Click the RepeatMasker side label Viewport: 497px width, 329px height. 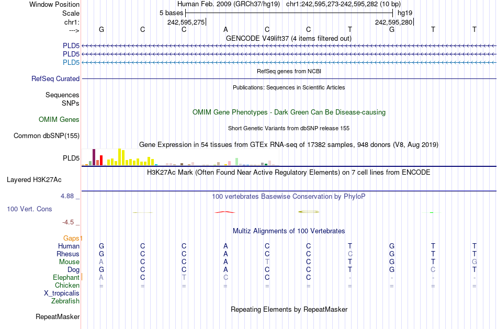58,316
